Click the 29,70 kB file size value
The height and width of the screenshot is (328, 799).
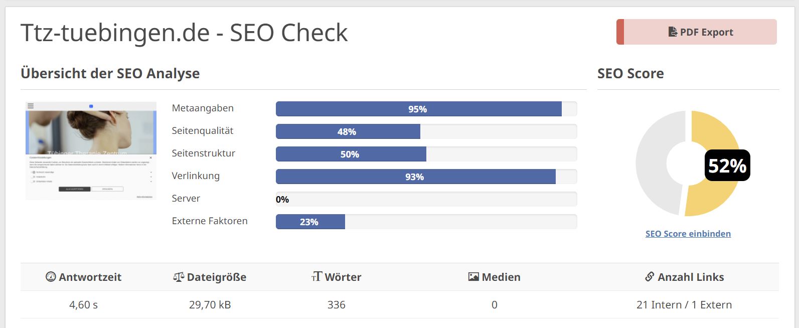point(210,304)
